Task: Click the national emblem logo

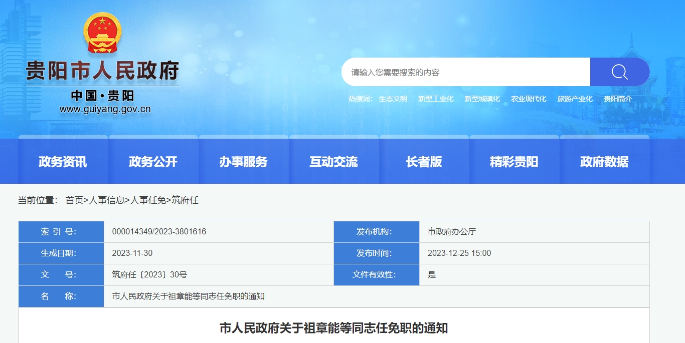Action: click(103, 33)
